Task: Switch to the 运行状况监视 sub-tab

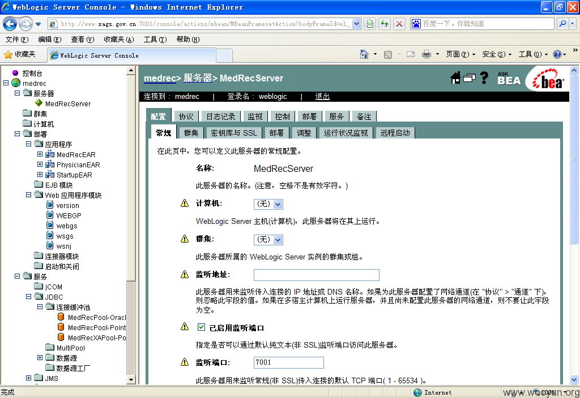Action: tap(346, 133)
